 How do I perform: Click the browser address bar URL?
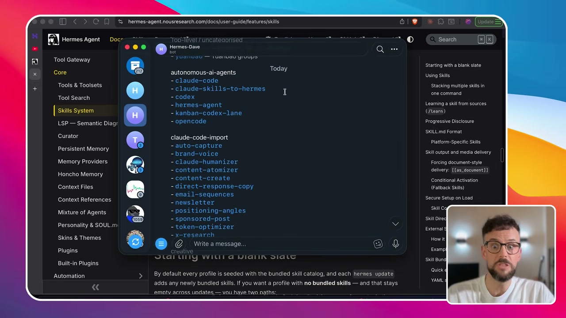pyautogui.click(x=203, y=22)
